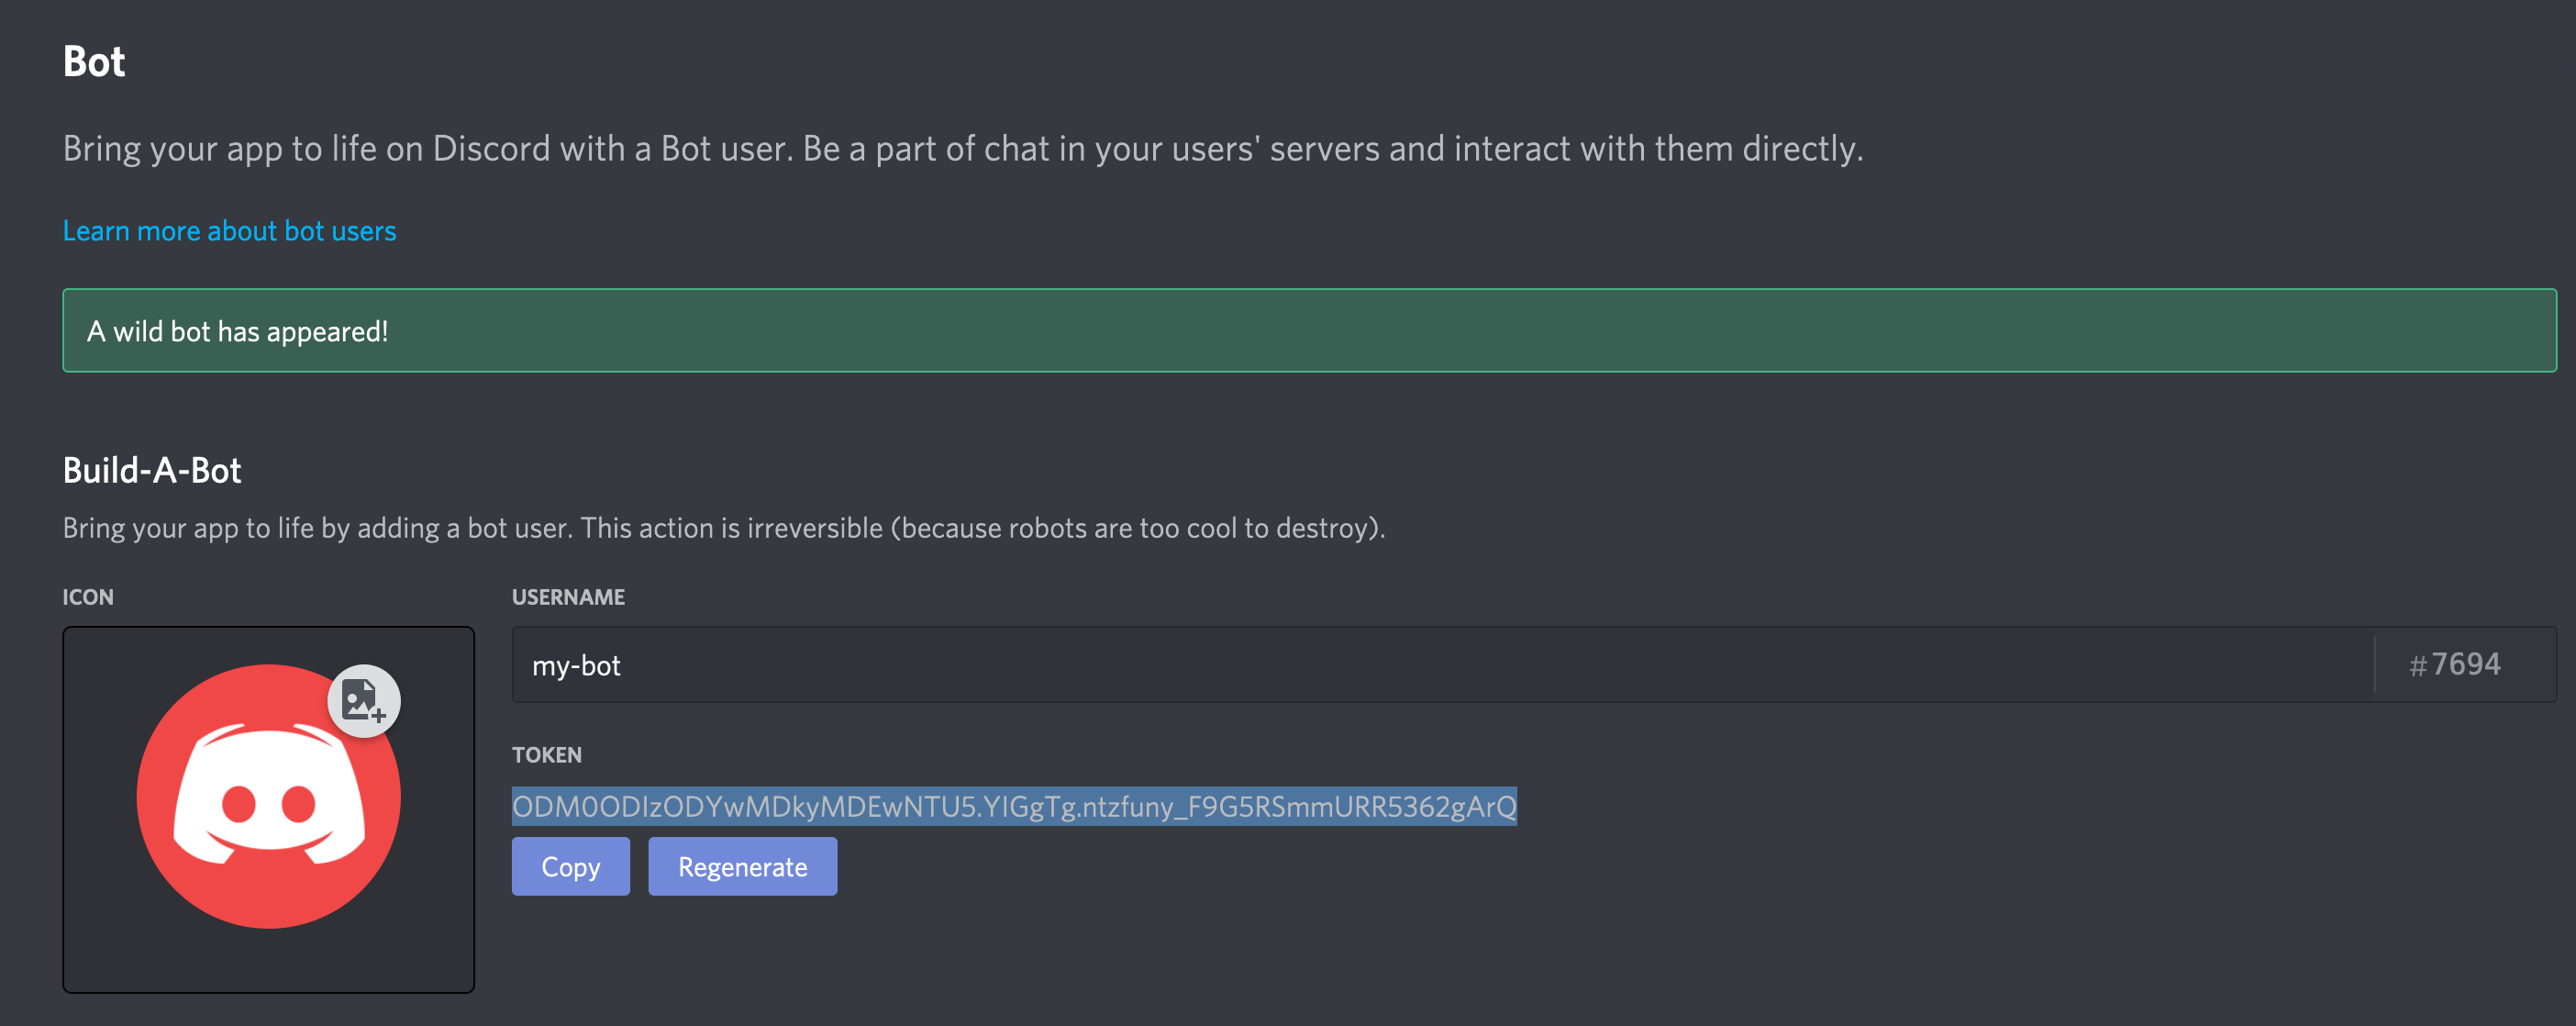
Task: Copy the bot token
Action: point(570,866)
